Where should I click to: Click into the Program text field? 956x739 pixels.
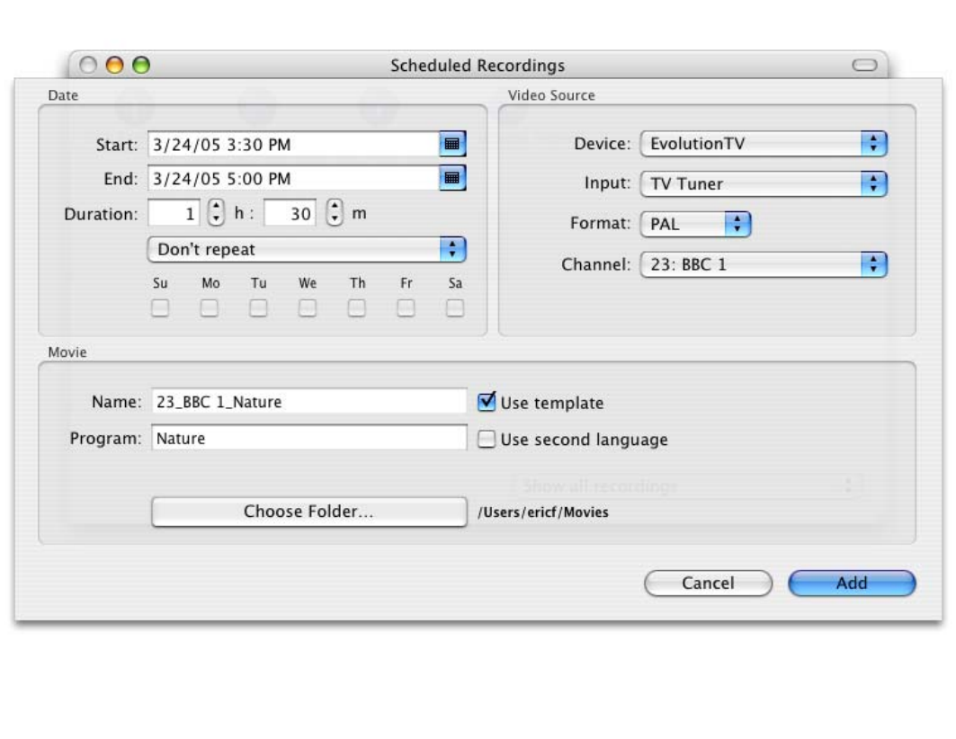(x=308, y=439)
